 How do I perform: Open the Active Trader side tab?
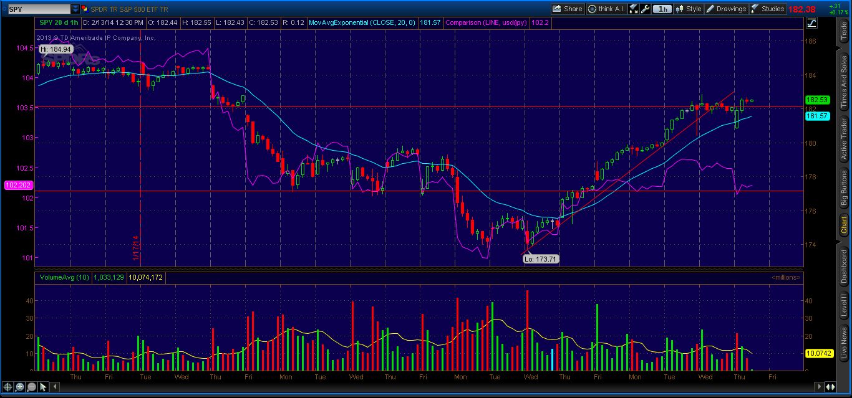844,139
